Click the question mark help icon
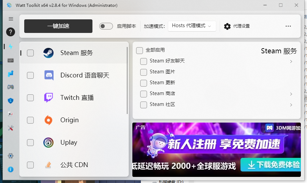This screenshot has height=183, width=307. pos(11,32)
